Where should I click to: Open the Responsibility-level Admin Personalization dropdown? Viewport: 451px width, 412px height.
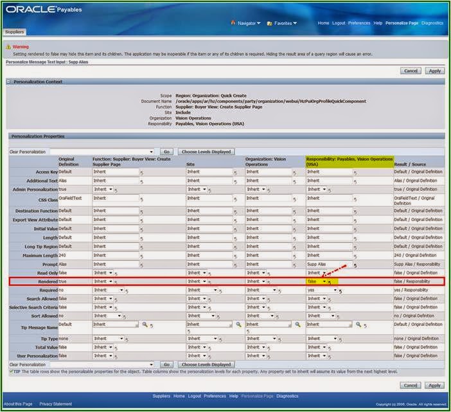(317, 190)
